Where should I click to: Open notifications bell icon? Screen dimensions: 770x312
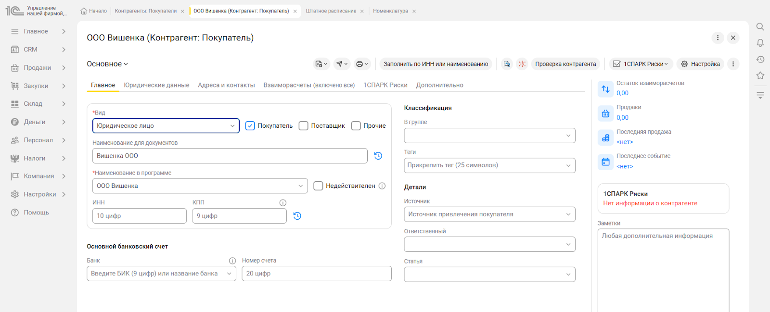point(760,43)
